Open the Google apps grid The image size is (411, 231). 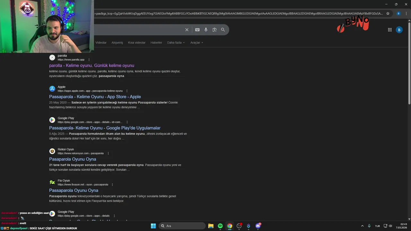click(x=390, y=30)
